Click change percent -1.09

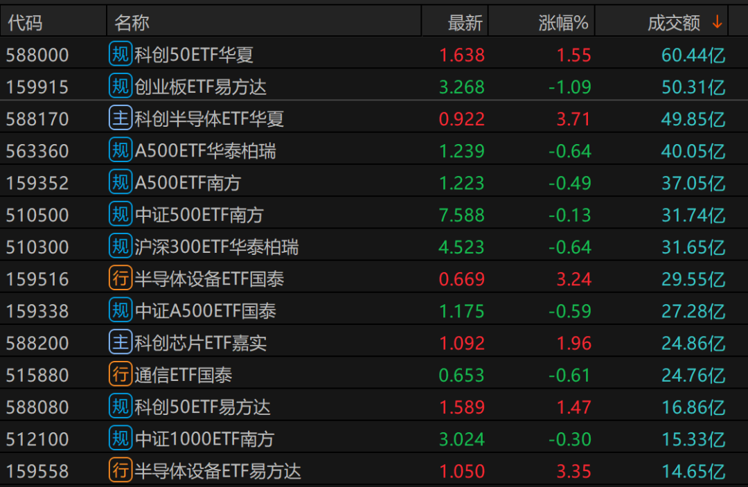[x=569, y=87]
